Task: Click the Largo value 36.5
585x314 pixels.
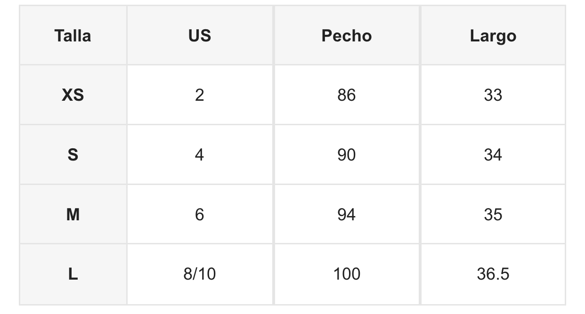Action: pyautogui.click(x=493, y=274)
